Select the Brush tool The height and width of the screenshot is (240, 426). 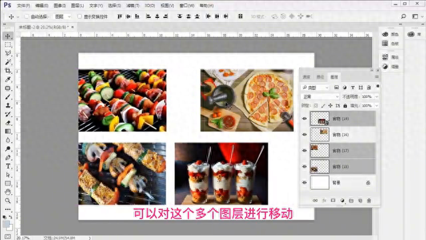(x=7, y=97)
